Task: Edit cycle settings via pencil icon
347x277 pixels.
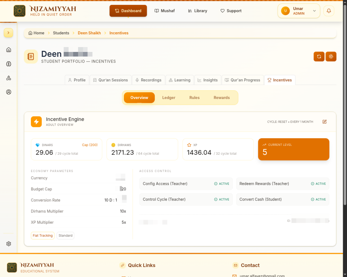Action: pos(324,122)
